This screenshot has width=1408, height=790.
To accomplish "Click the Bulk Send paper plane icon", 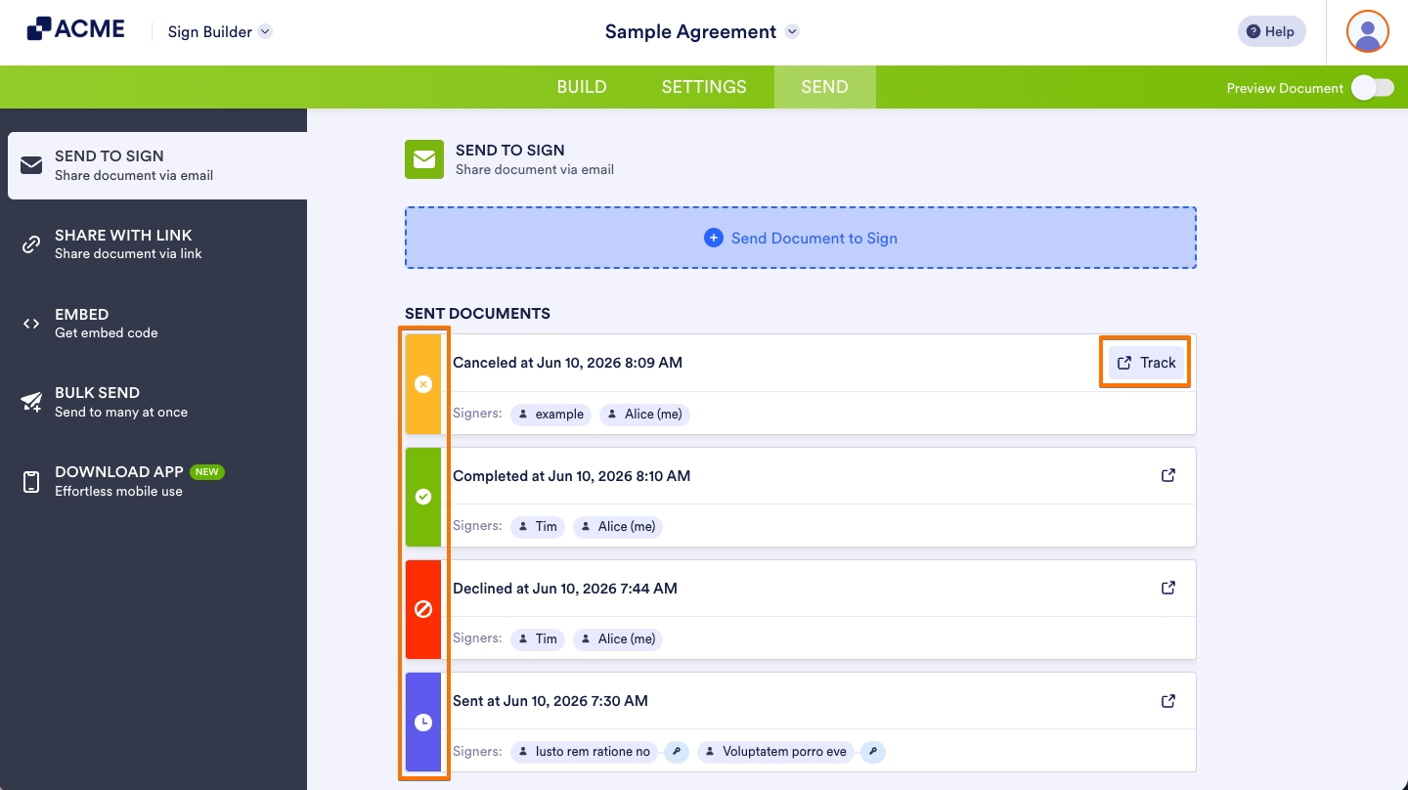I will pyautogui.click(x=31, y=402).
